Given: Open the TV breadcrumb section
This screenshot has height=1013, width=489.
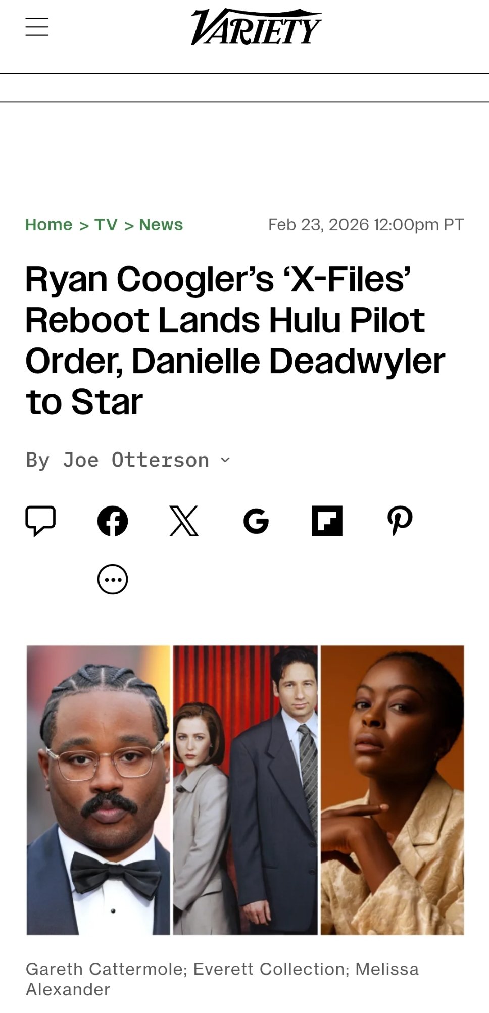Looking at the screenshot, I should pos(106,225).
